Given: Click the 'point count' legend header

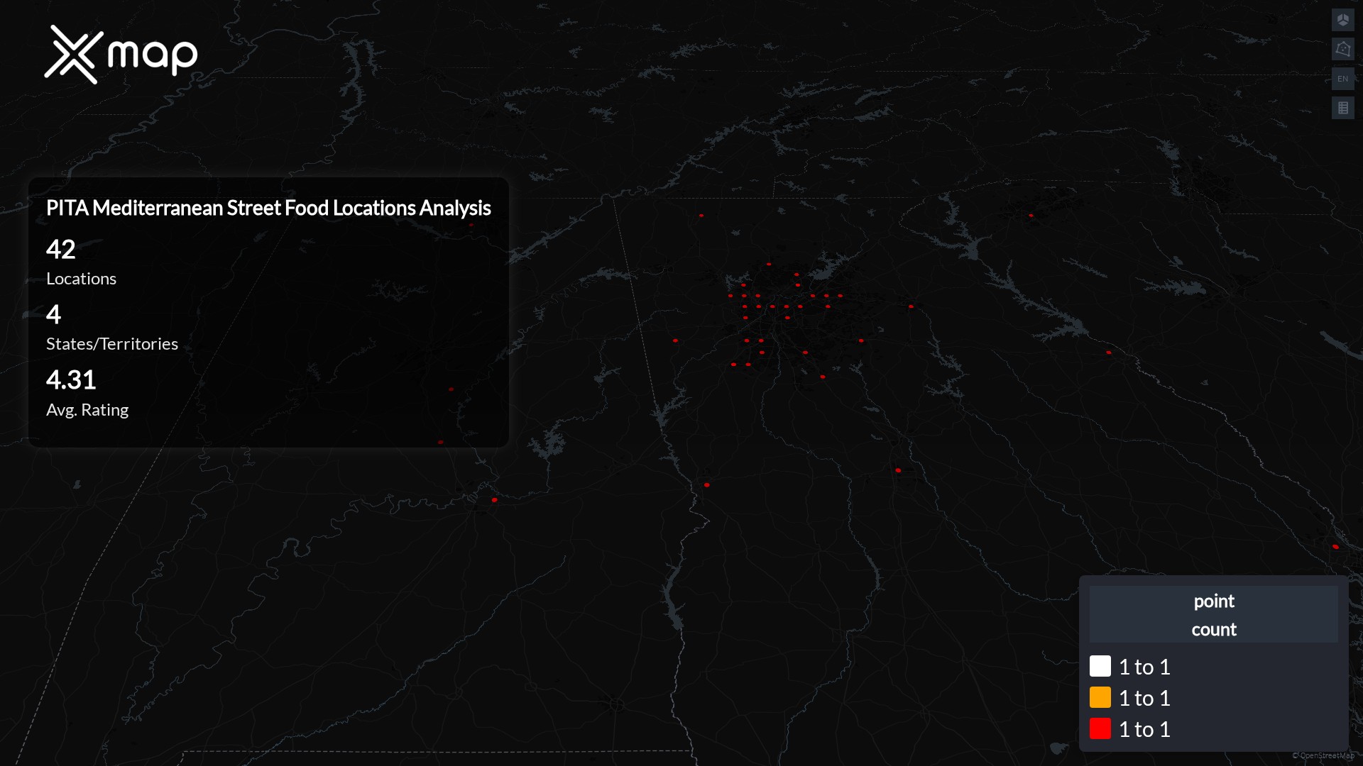Looking at the screenshot, I should point(1213,615).
